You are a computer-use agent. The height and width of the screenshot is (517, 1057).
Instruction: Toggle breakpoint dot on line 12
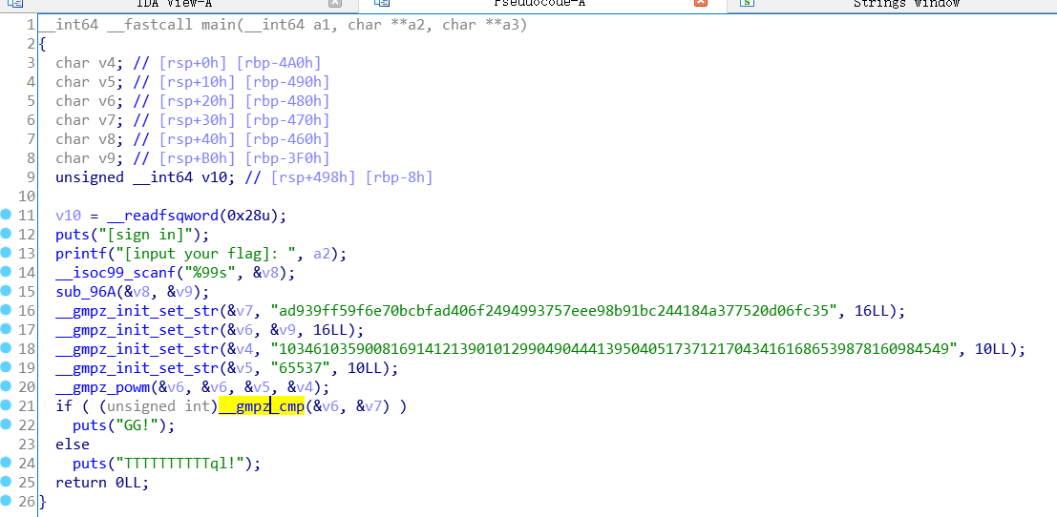point(6,234)
